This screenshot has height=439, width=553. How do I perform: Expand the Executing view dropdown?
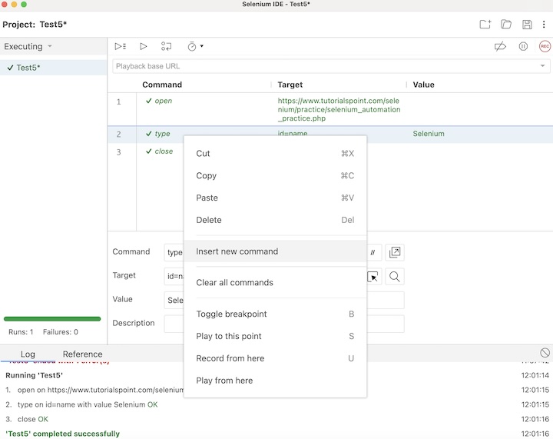tap(50, 46)
